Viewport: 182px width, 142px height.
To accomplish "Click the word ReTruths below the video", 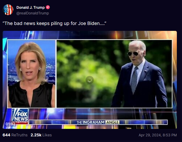I will click(x=20, y=135).
